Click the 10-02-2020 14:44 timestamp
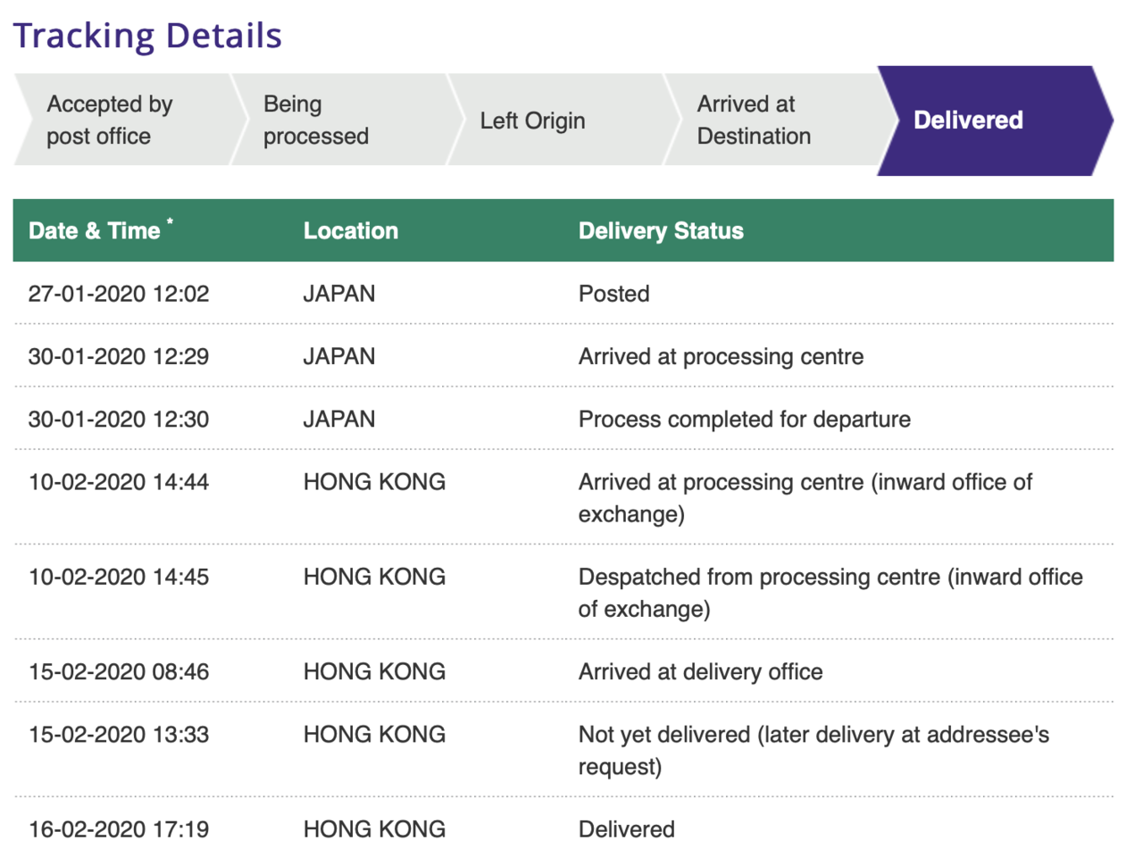 coord(119,482)
